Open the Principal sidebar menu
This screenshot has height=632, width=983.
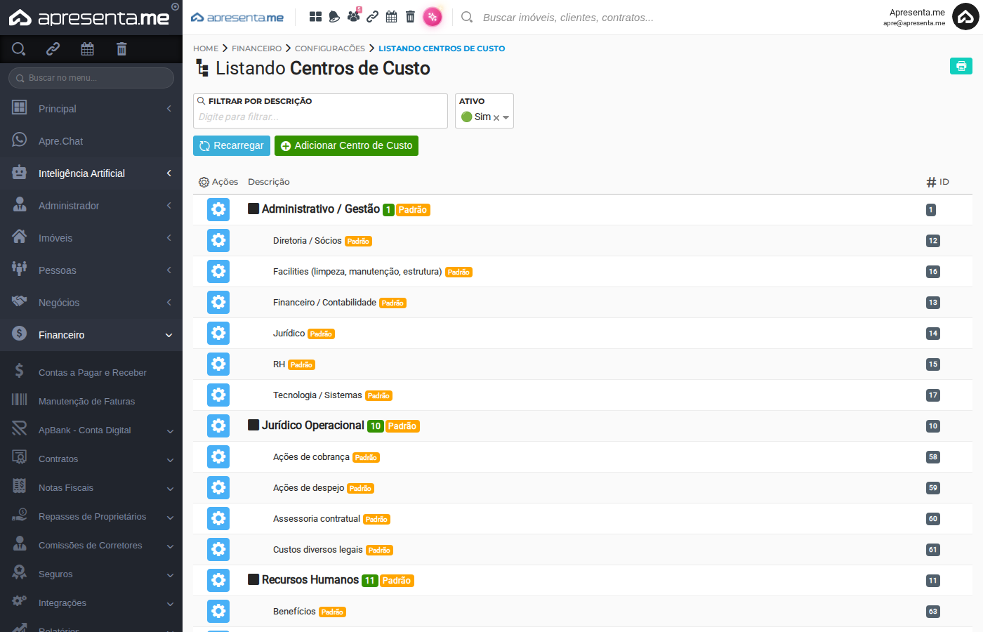[x=91, y=109]
